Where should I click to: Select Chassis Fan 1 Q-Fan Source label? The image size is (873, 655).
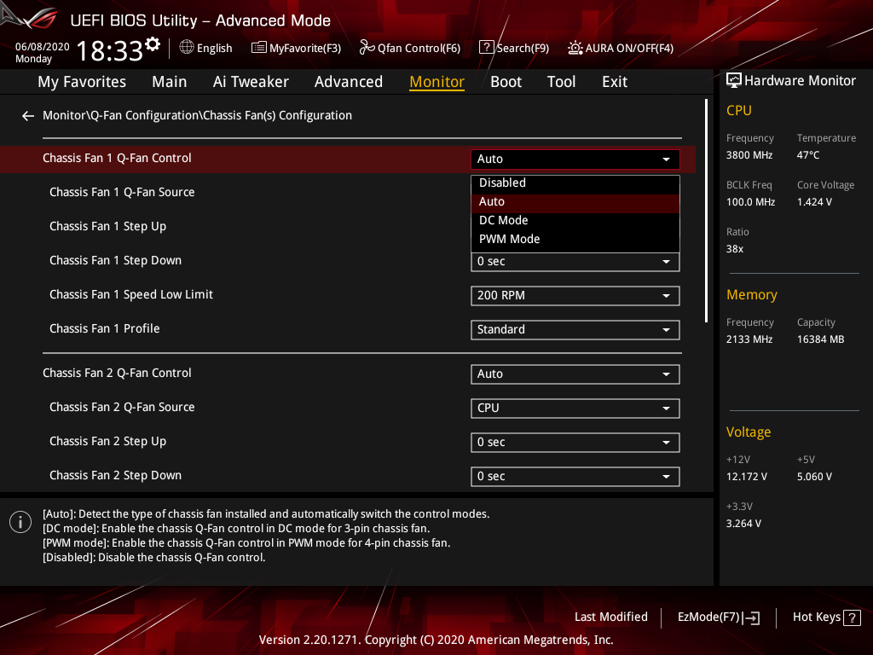click(122, 192)
